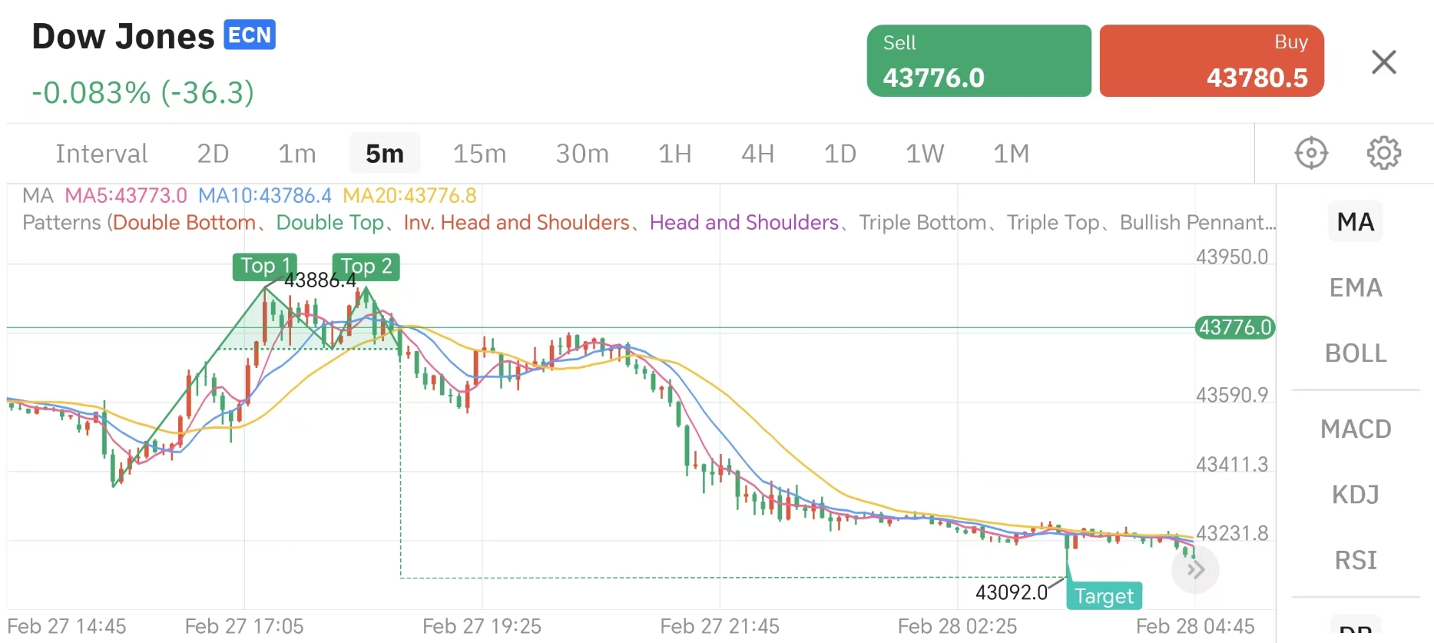The height and width of the screenshot is (643, 1434).
Task: Enable the EMA indicator
Action: click(1356, 288)
